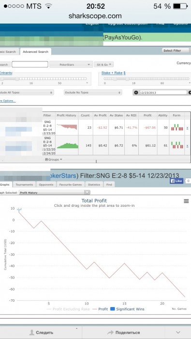Click Form chart in the 145-count row
Viewport: 191px width, 339px height.
[x=177, y=145]
